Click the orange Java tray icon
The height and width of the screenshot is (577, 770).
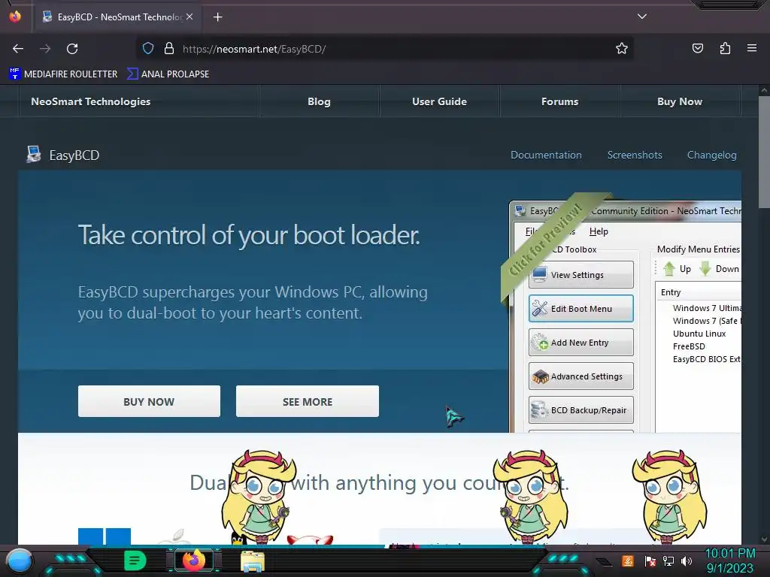[x=628, y=560]
